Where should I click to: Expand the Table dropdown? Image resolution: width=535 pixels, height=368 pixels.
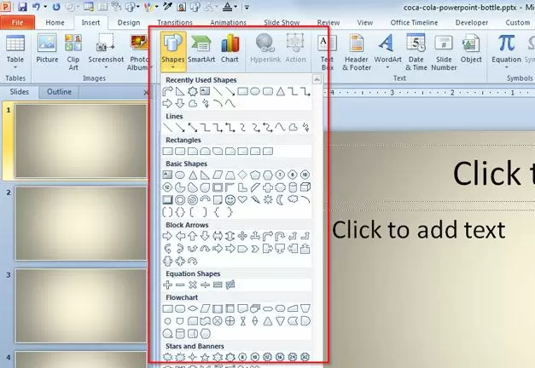click(15, 50)
